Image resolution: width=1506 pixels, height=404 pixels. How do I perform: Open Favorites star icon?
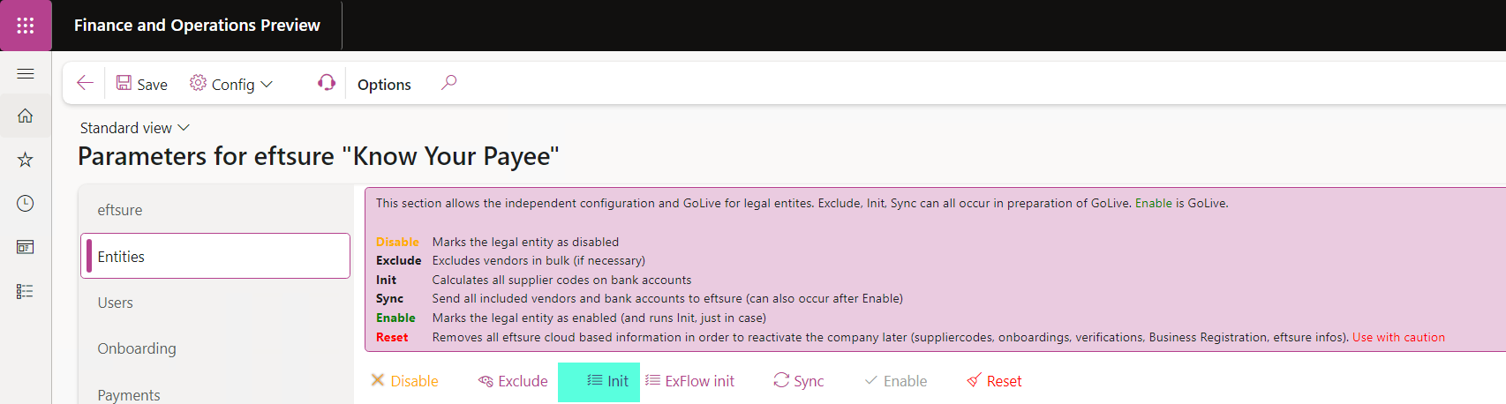click(26, 160)
